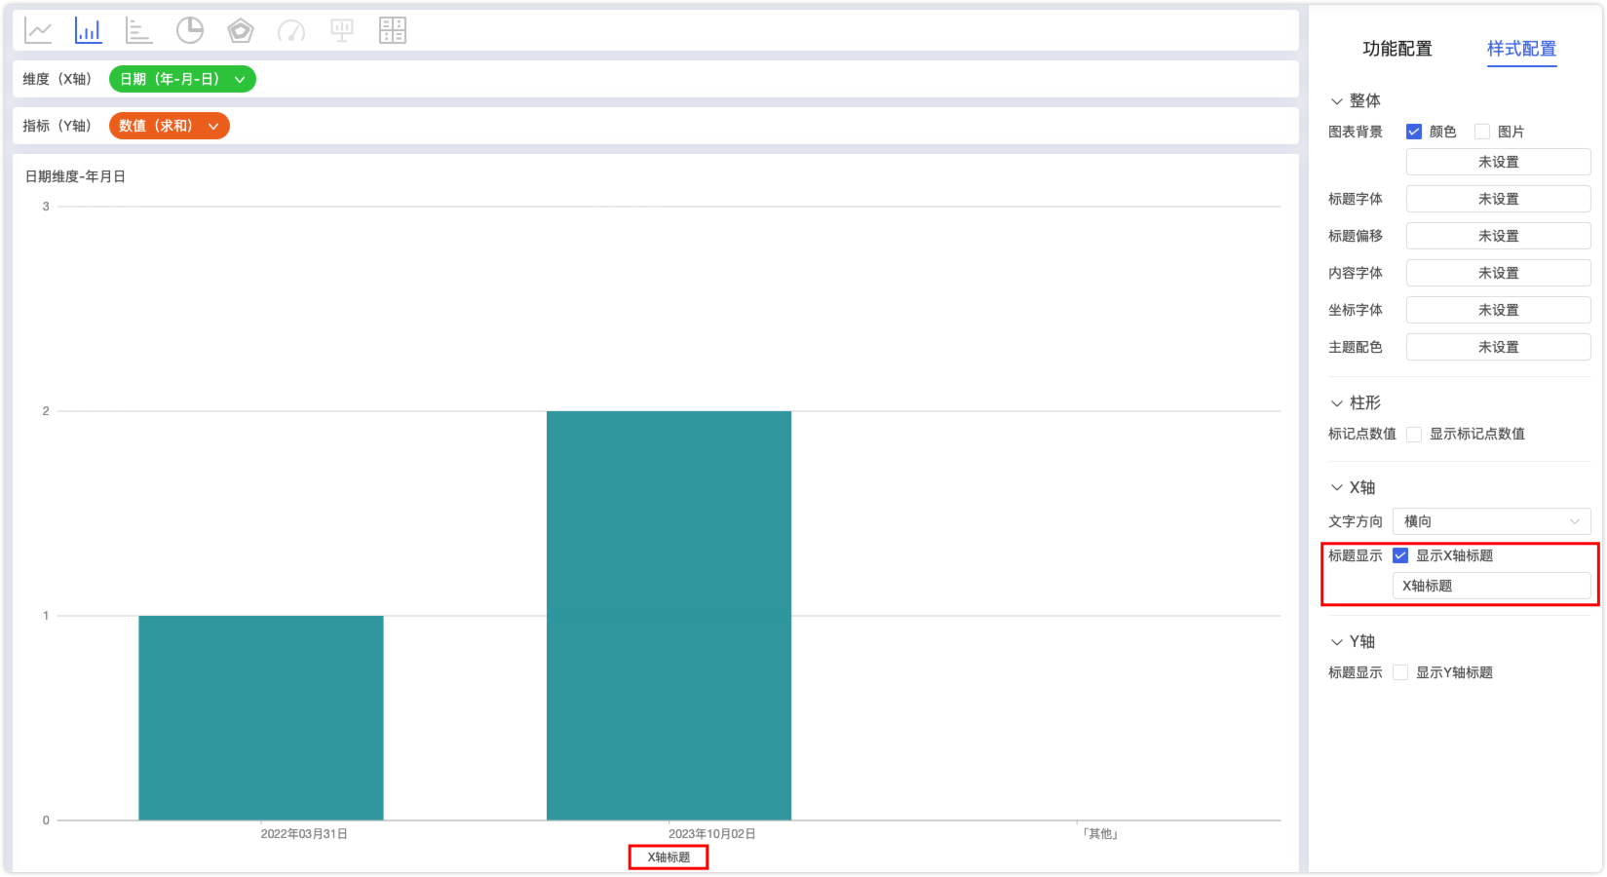Enable the 图片 background checkbox
1607x877 pixels.
click(1482, 132)
